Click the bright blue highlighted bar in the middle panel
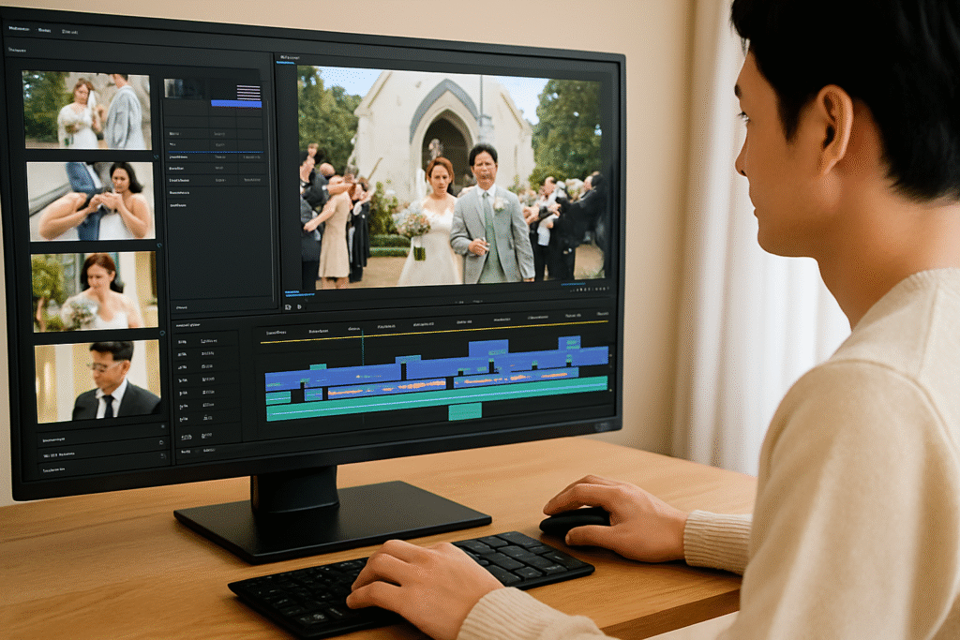This screenshot has width=960, height=640. click(236, 104)
